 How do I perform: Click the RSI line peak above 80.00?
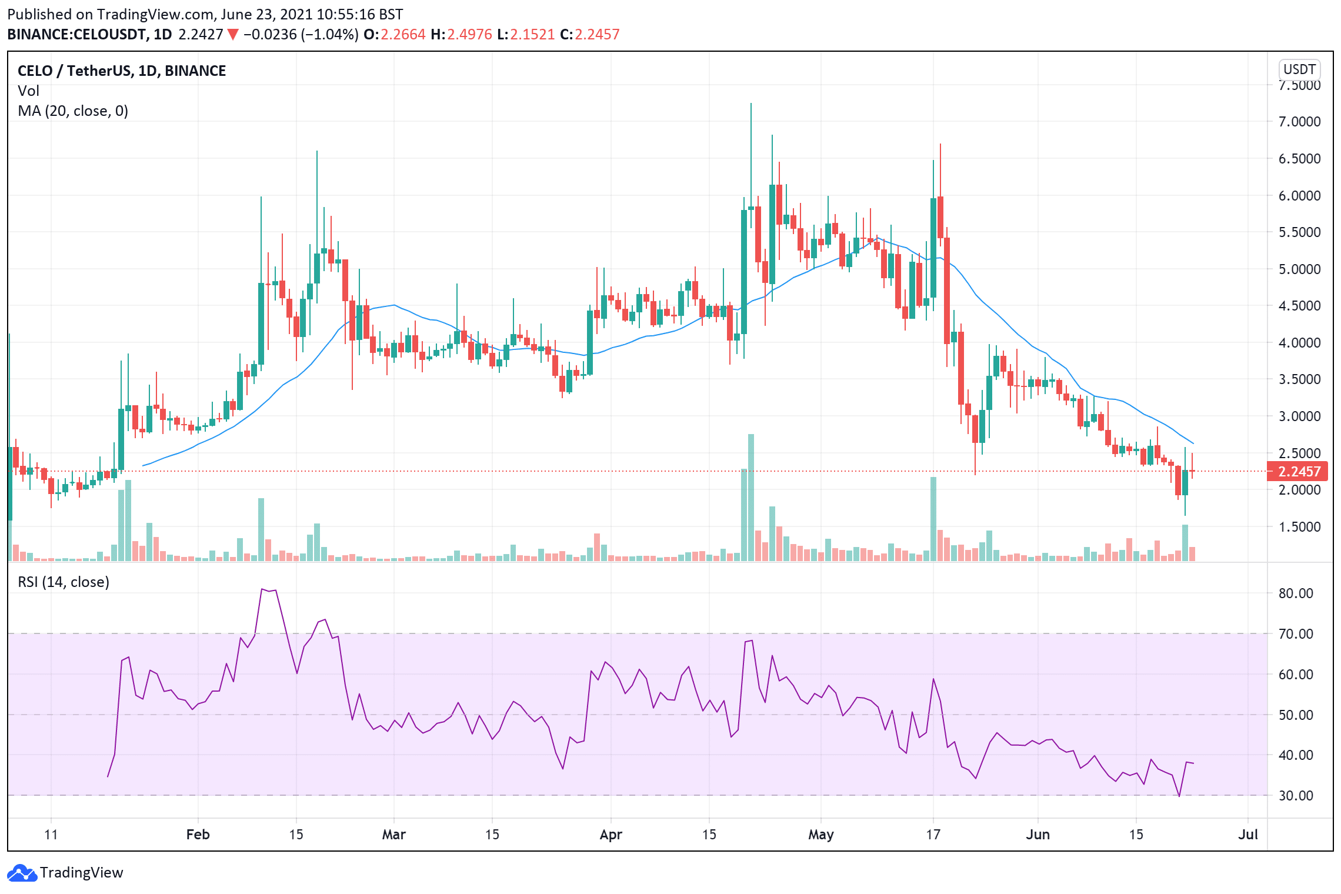click(262, 589)
